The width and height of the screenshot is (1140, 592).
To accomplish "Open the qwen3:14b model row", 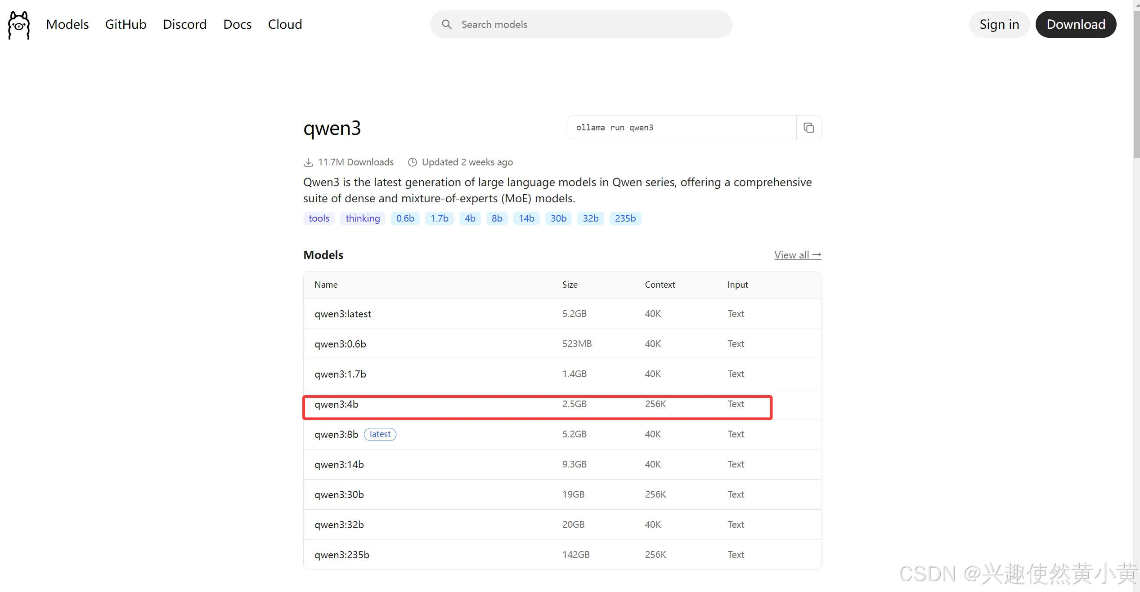I will click(562, 464).
